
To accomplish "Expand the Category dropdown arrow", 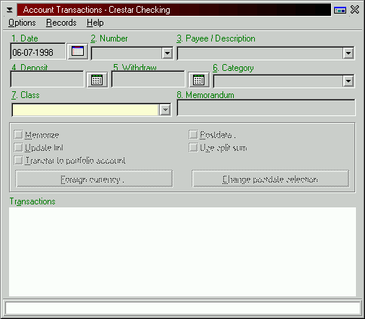I will pos(348,81).
